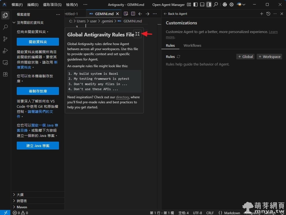Screen dimensions: 286x215
Task: Switch to the Workflows tab
Action: [x=192, y=45]
